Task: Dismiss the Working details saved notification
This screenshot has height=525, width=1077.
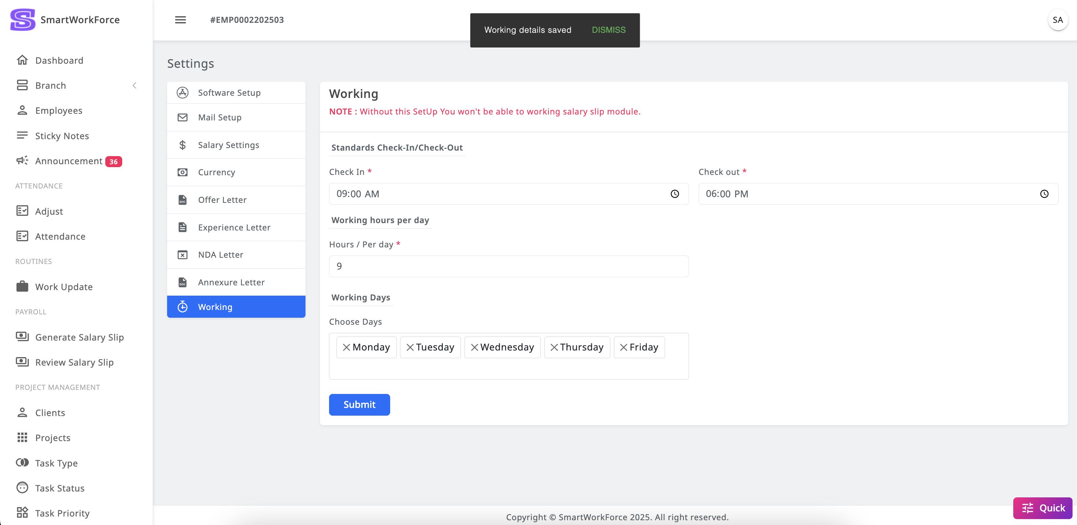Action: [x=608, y=30]
